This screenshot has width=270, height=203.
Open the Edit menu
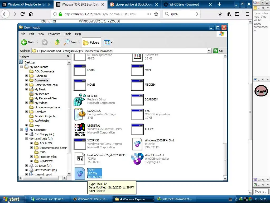(32, 34)
